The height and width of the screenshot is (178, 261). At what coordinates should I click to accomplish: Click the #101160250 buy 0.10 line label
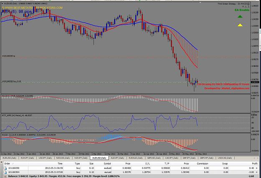tap(12, 81)
